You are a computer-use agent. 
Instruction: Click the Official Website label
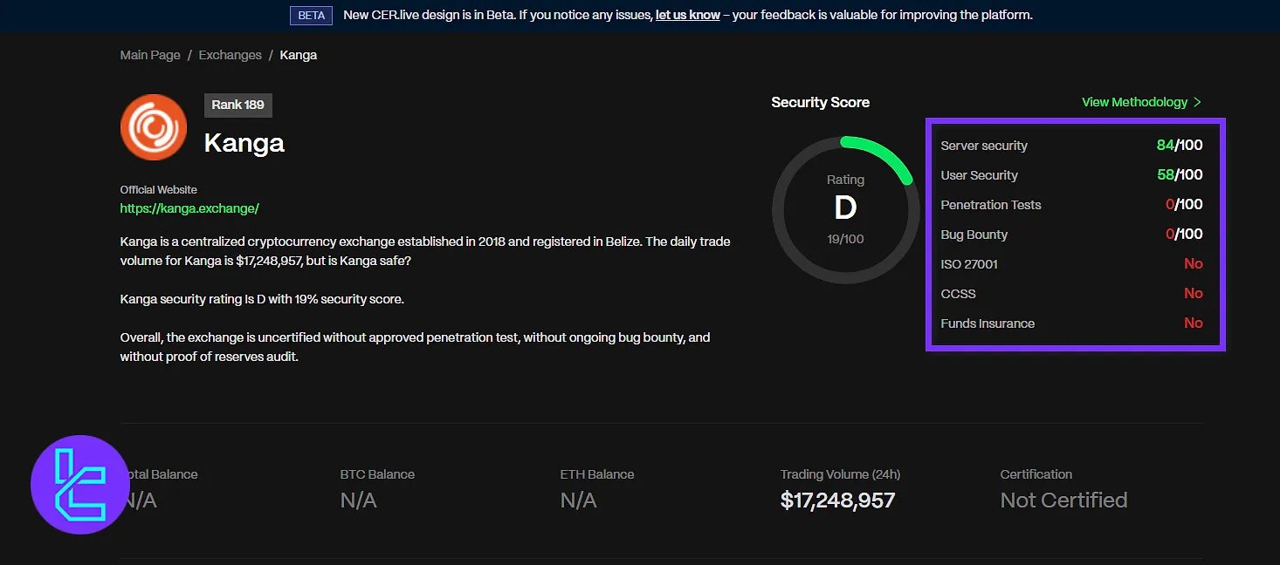click(159, 189)
